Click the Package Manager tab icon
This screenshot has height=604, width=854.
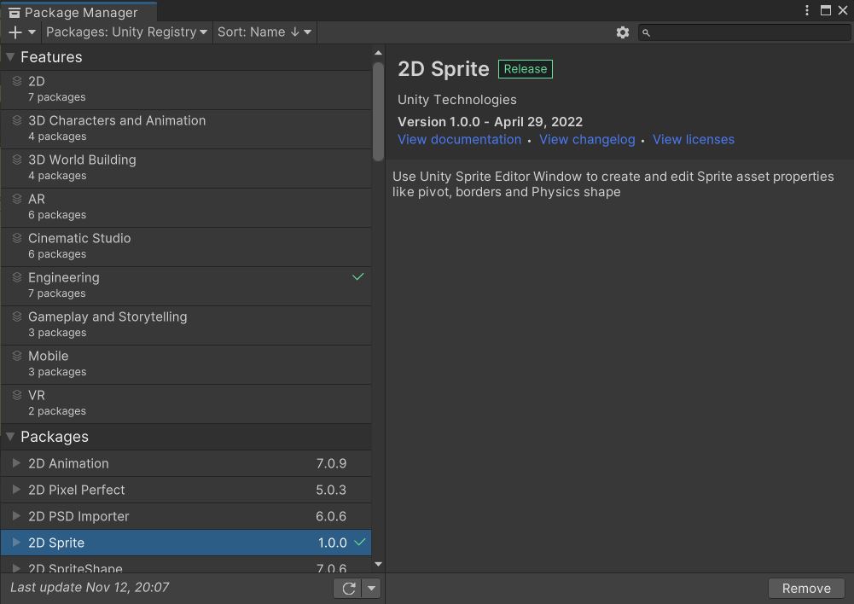(15, 13)
